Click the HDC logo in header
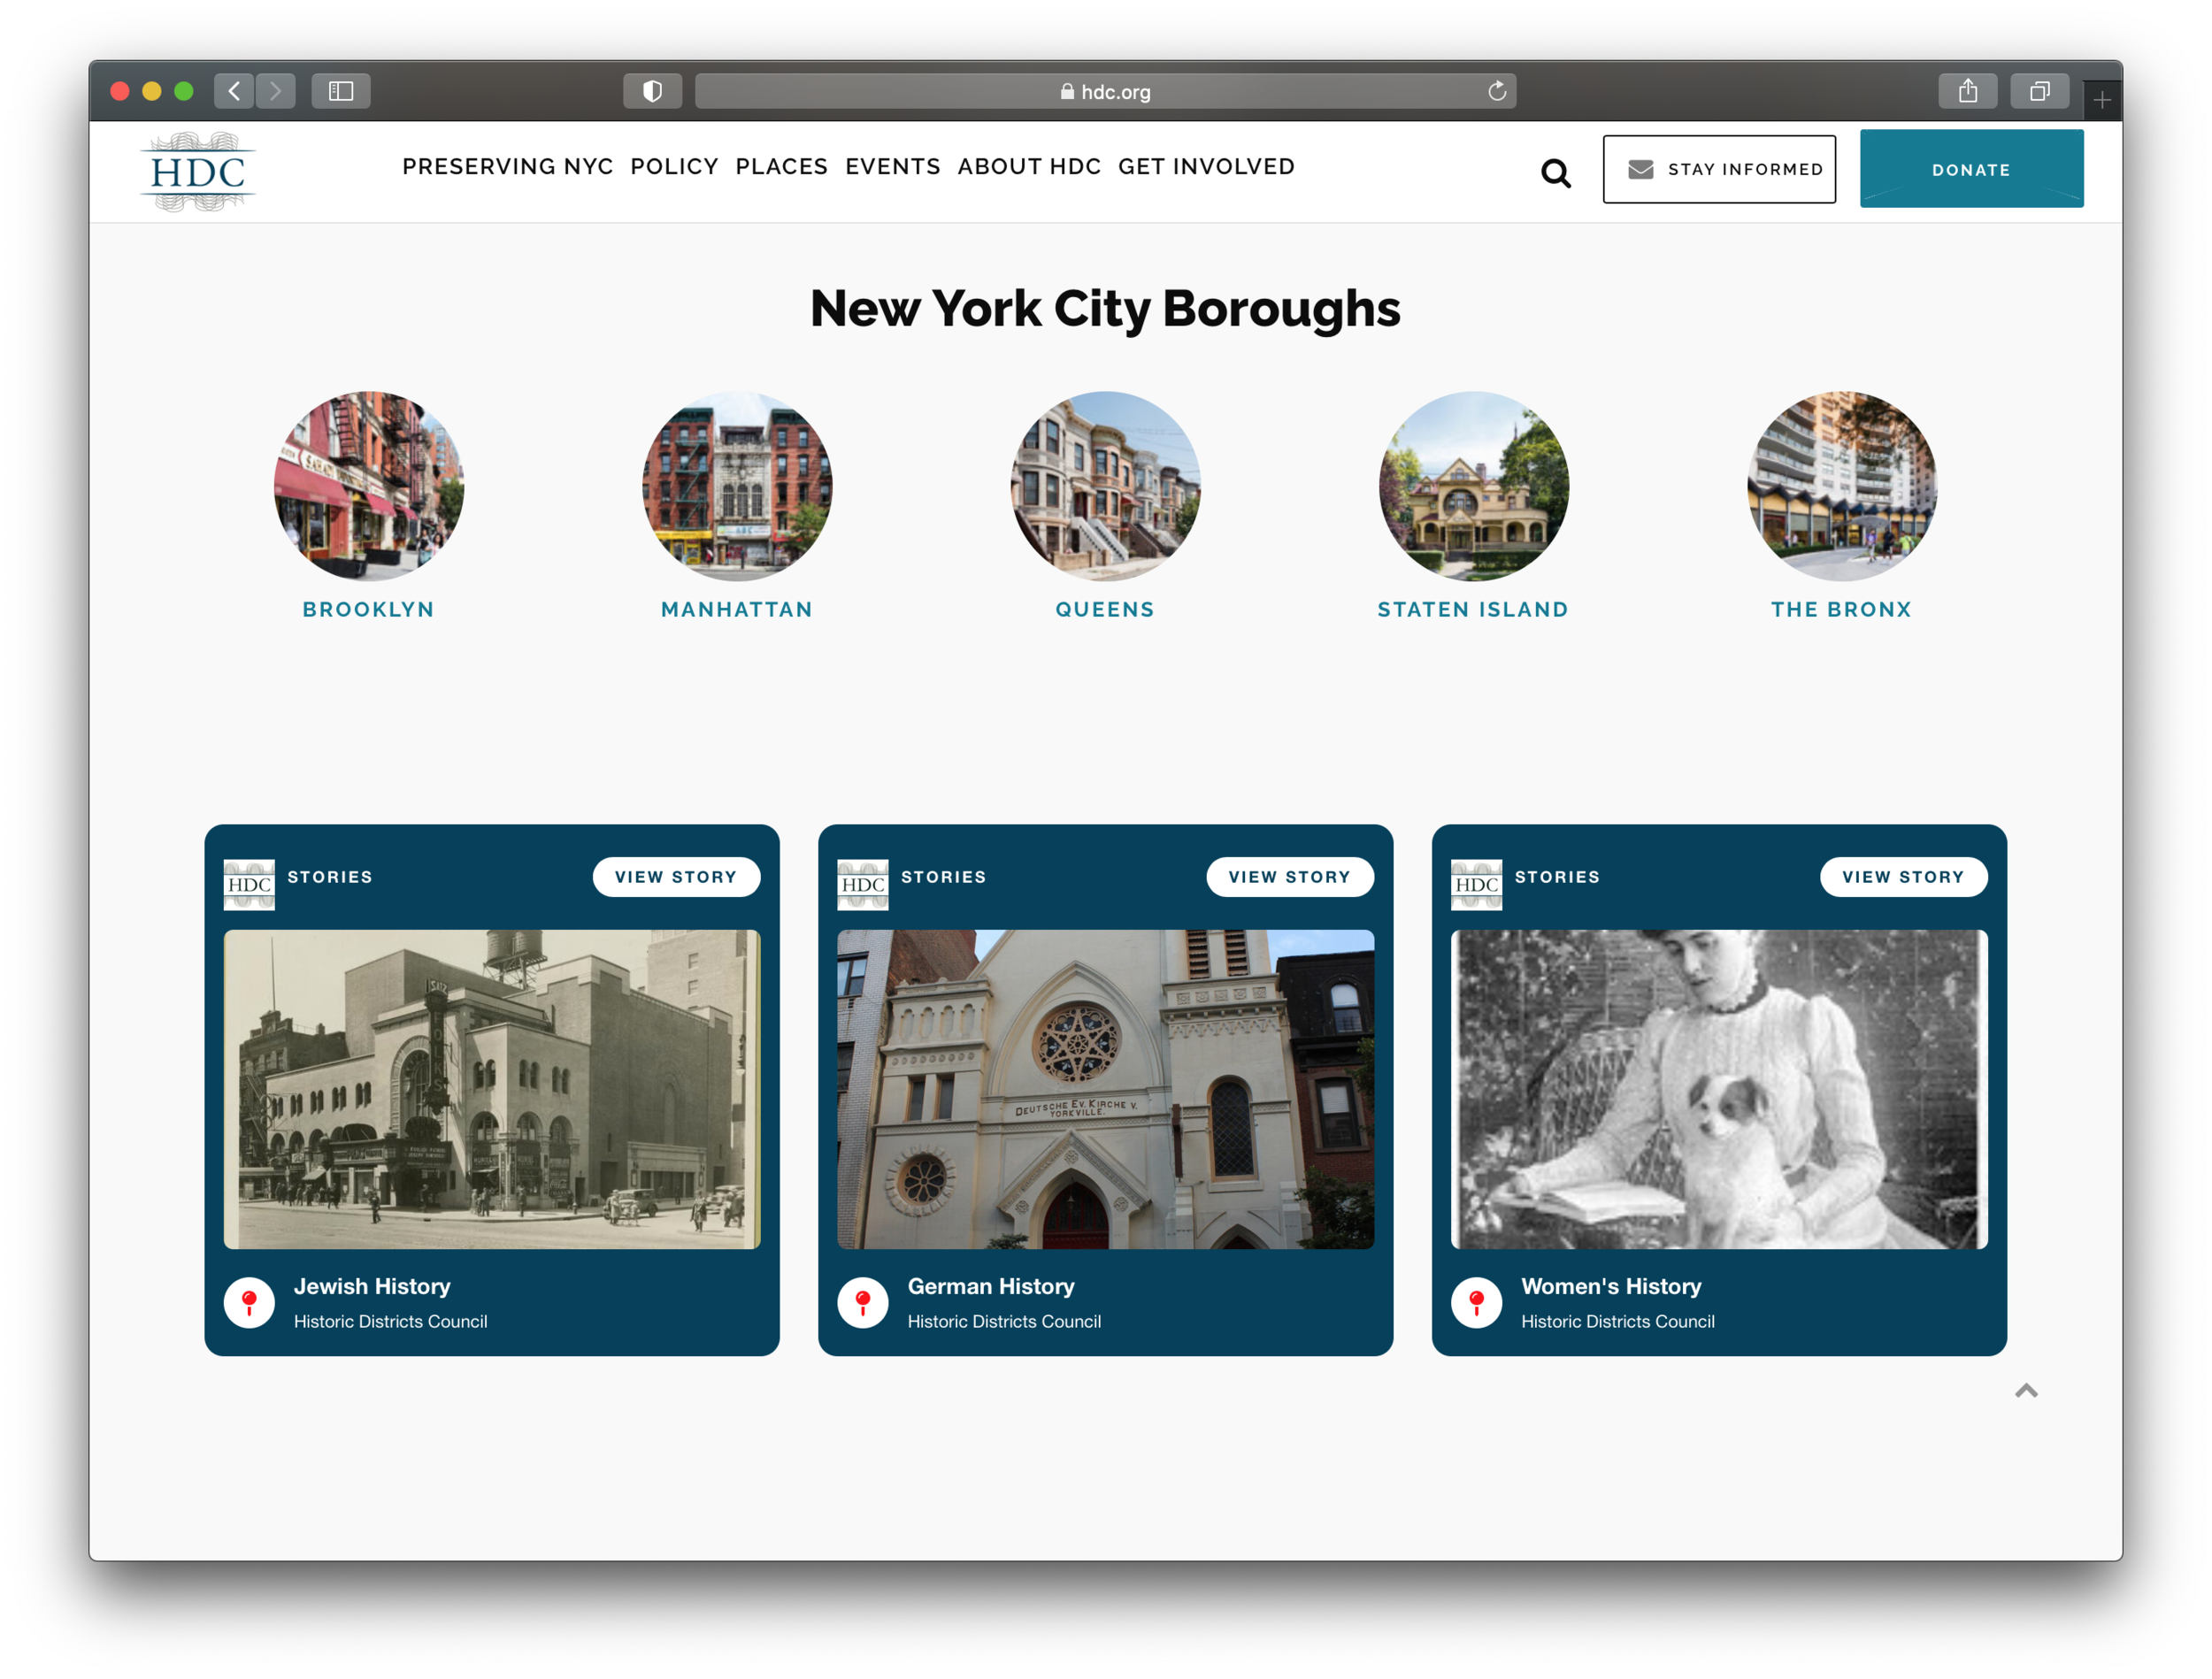2212x1679 pixels. pyautogui.click(x=198, y=172)
